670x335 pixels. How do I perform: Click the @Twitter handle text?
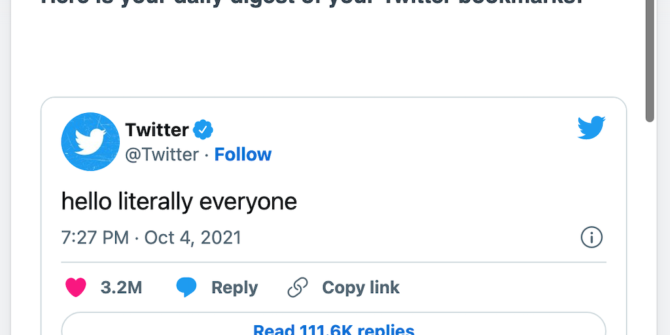[162, 154]
